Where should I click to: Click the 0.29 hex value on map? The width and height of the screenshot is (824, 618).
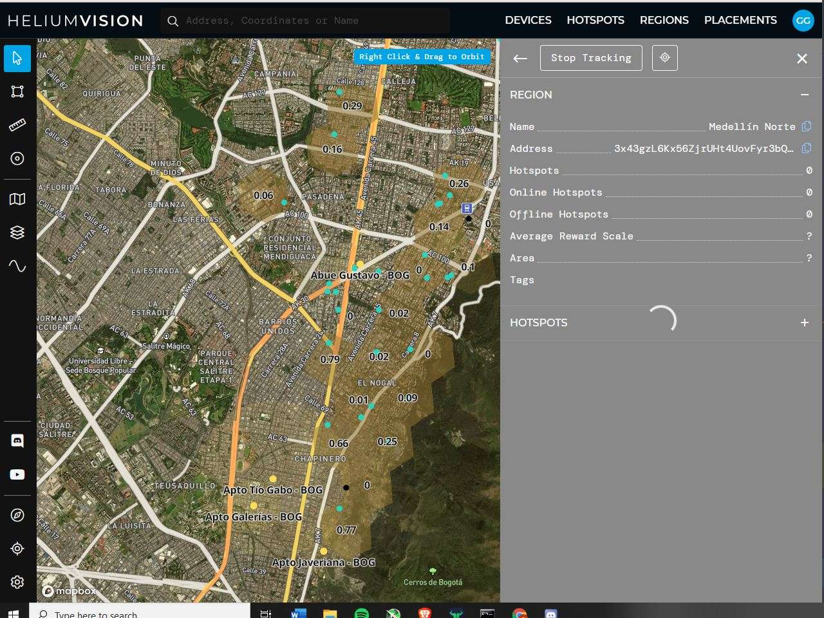pos(352,106)
